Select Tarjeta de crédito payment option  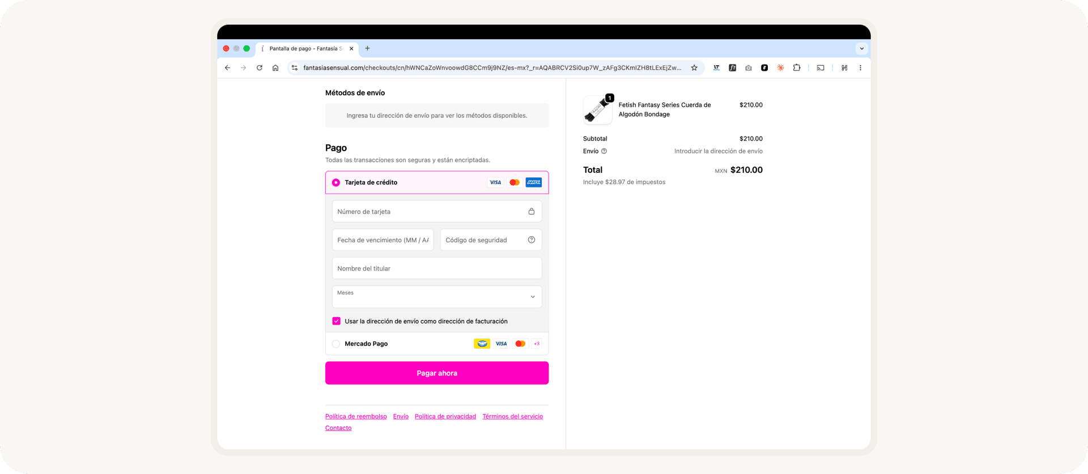336,182
